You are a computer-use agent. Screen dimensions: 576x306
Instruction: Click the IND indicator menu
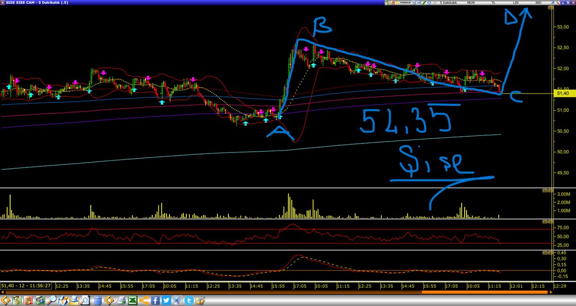click(x=538, y=3)
